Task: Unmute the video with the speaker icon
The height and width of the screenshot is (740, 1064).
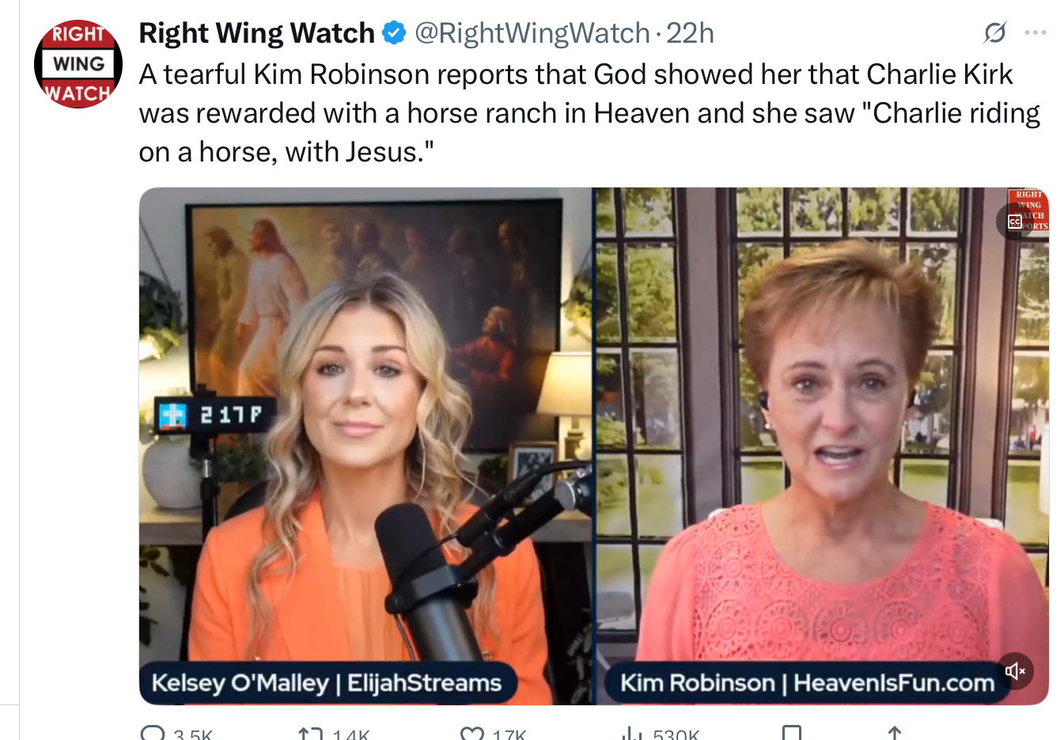Action: (x=1015, y=671)
